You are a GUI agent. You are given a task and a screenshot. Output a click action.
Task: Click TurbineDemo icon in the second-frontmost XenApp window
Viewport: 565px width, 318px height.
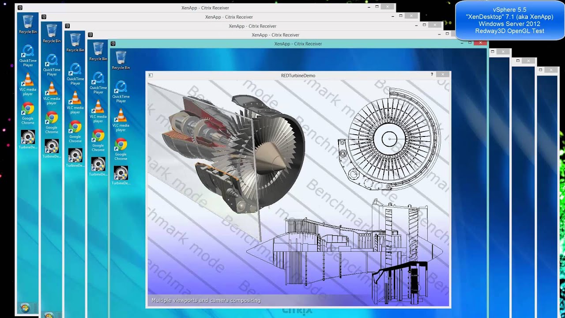pos(98,167)
